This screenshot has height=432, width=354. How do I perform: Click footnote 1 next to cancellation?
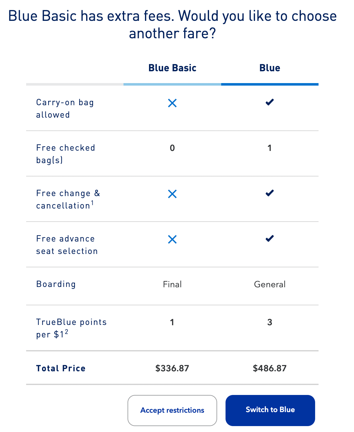[x=92, y=203]
